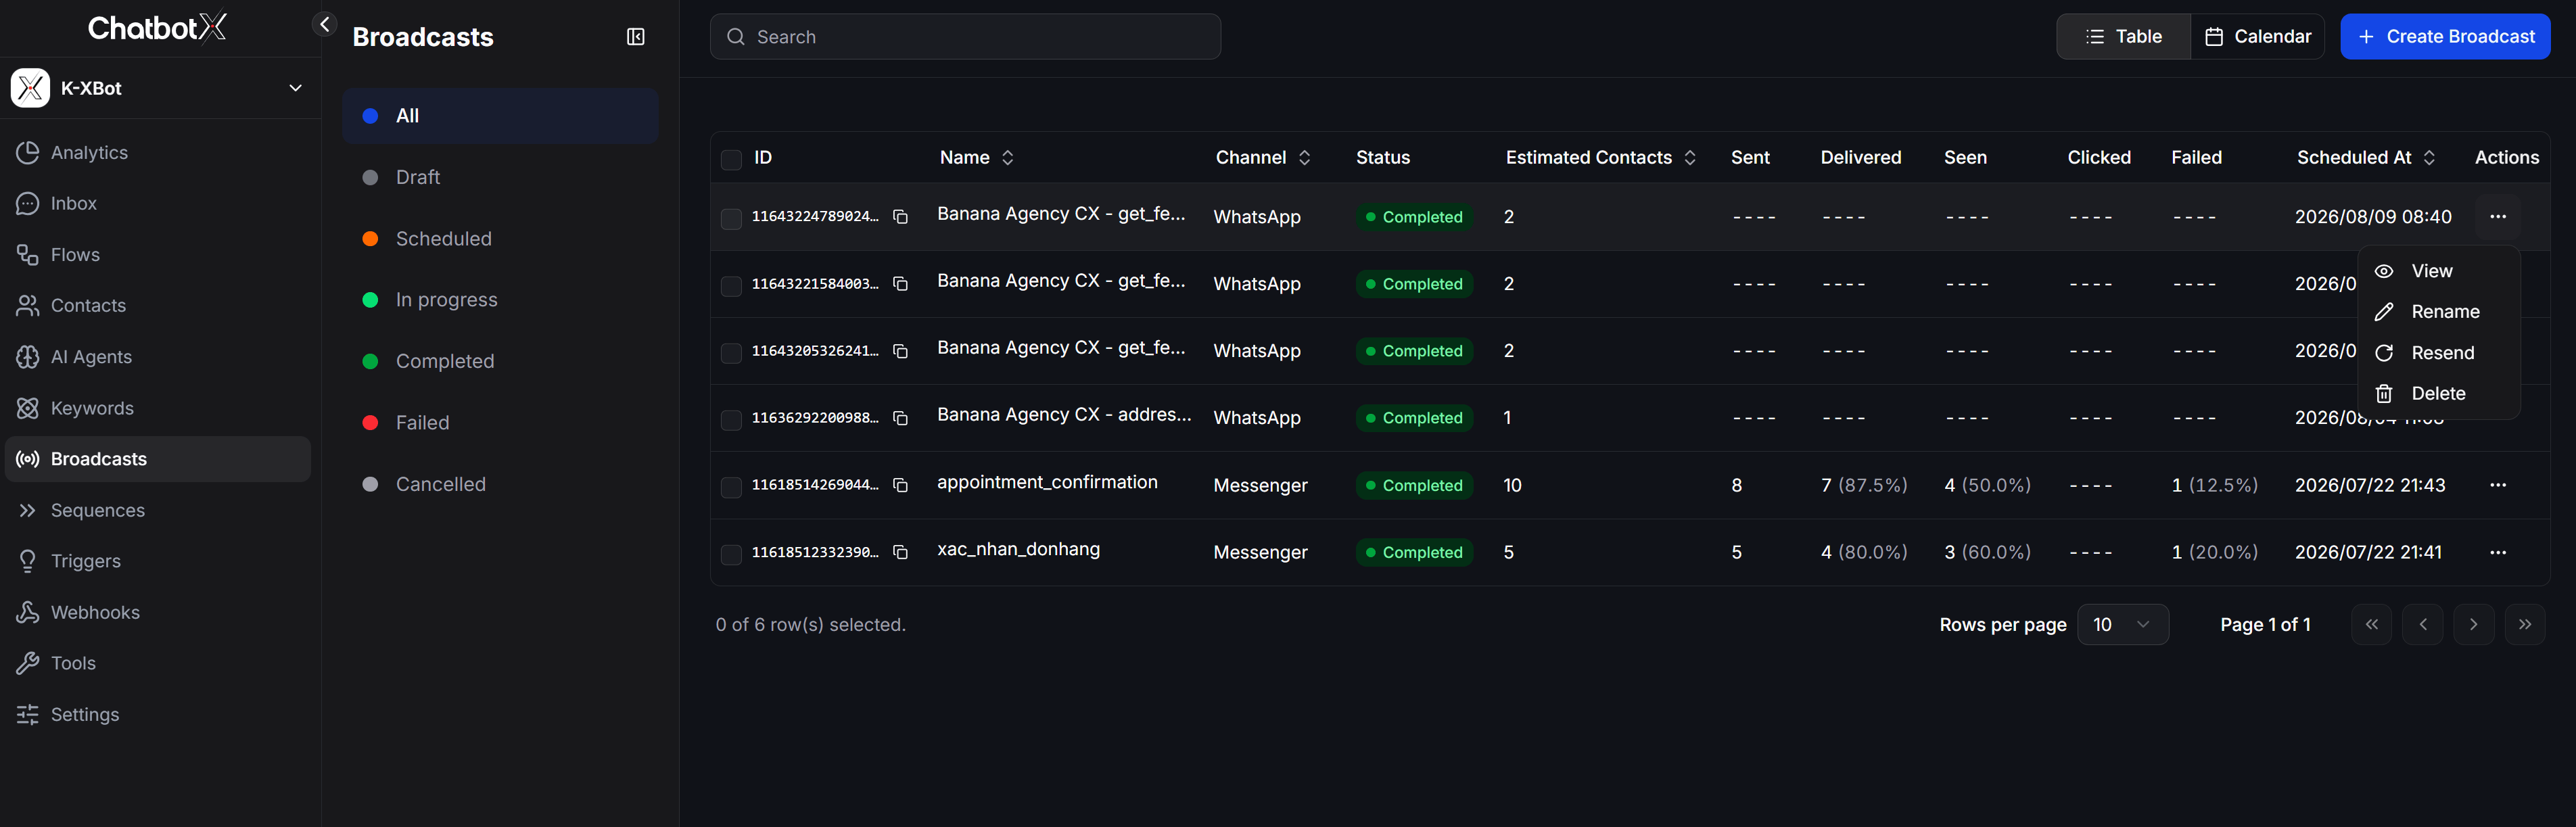Filter broadcasts by Draft status
The image size is (2576, 827).
coord(500,177)
